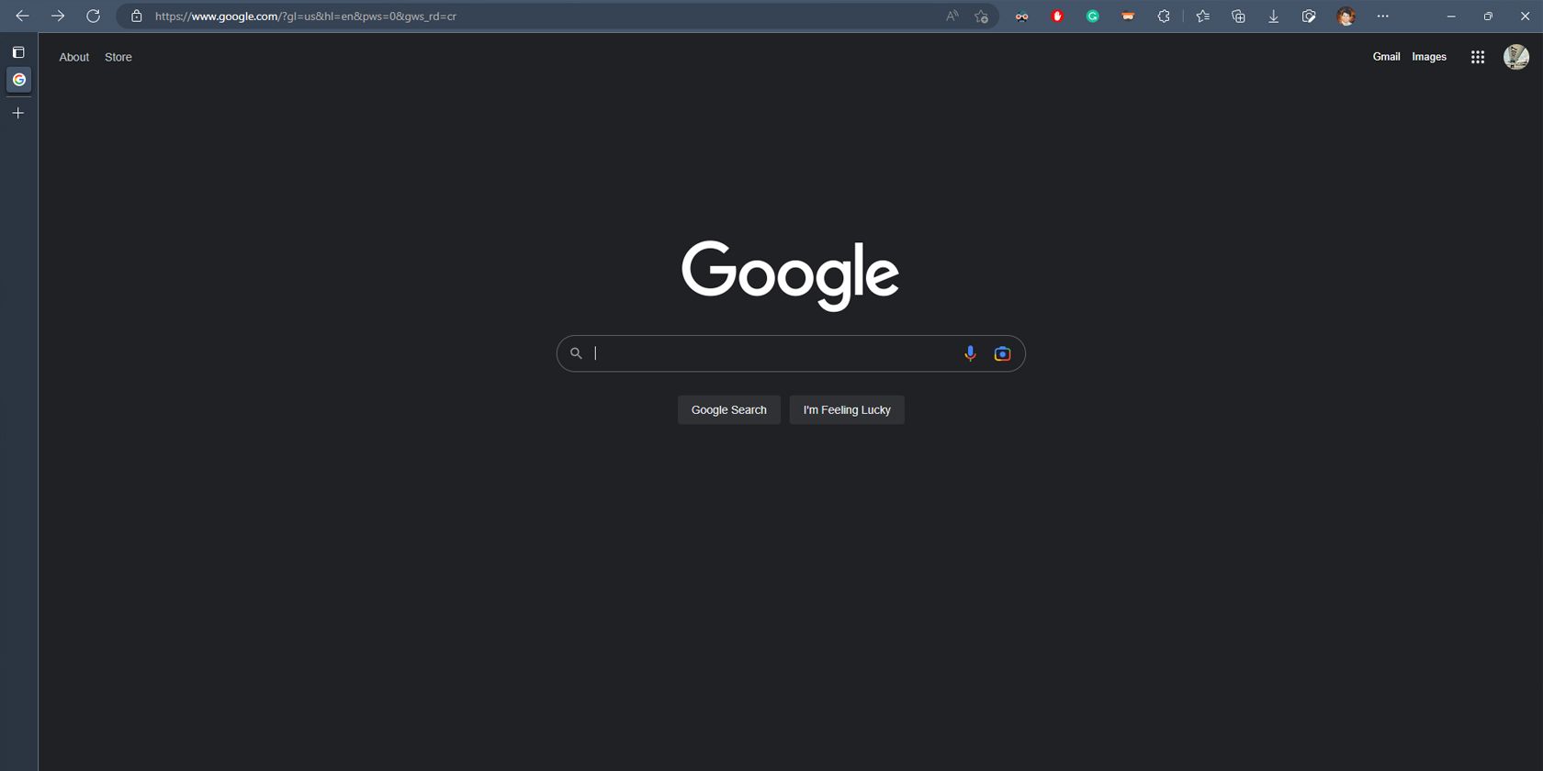
Task: Click the I'm Feeling Lucky button
Action: click(x=847, y=410)
